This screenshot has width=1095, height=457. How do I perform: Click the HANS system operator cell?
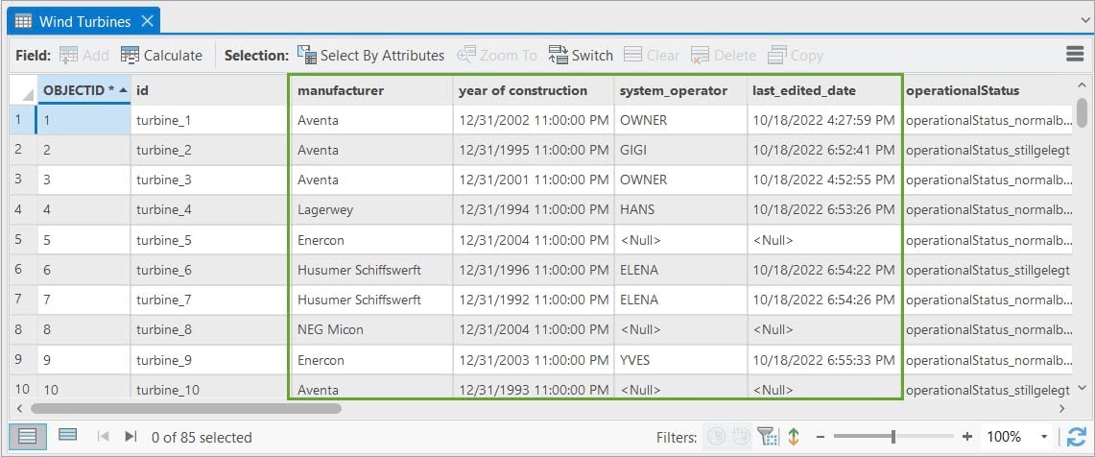tap(680, 209)
